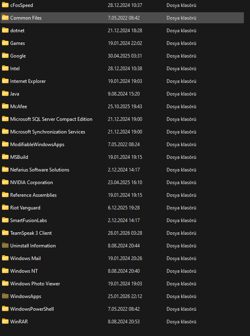The width and height of the screenshot is (250, 336).
Task: Click the WinRAR folder icon
Action: click(x=5, y=321)
